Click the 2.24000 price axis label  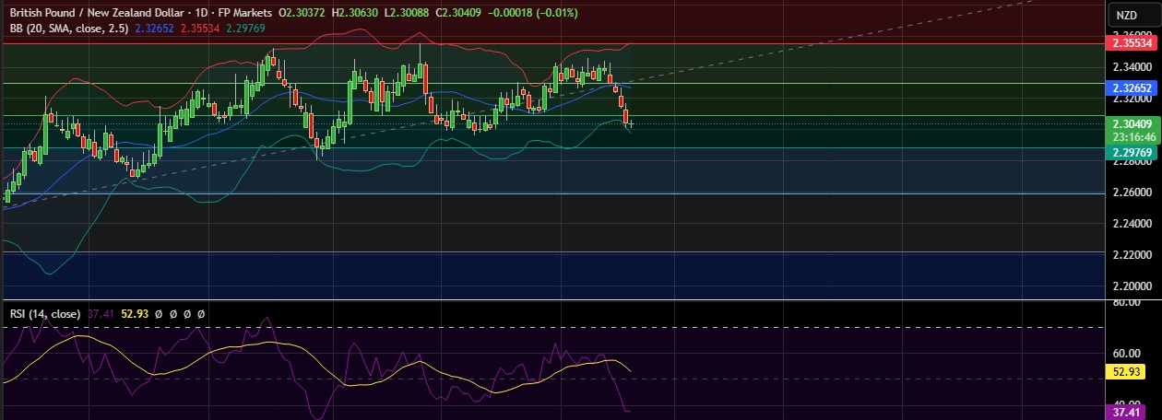point(1132,223)
